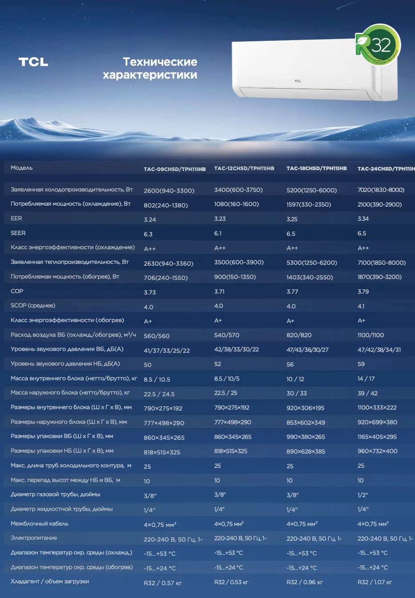Select the power value '1080(160-1600)'
This screenshot has height=598, width=415.
[237, 204]
